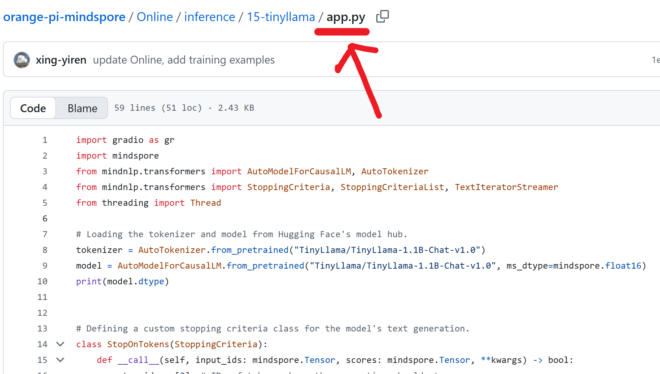Click the 'StopOnTokens' class name
Image resolution: width=660 pixels, height=374 pixels.
tap(138, 344)
